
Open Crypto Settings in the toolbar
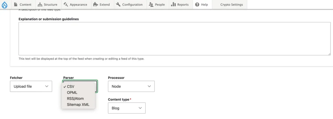[x=232, y=5]
